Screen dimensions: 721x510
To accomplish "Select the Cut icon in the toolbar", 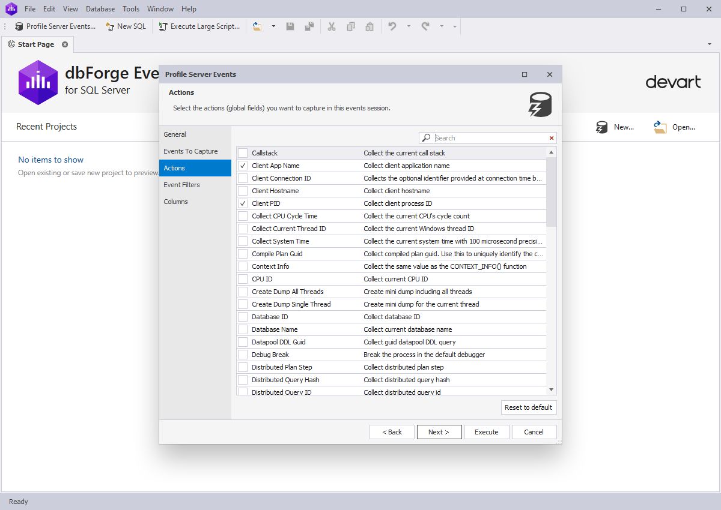I will (x=331, y=26).
